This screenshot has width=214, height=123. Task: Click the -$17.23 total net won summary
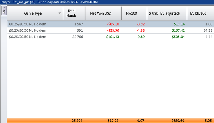[x=113, y=121]
